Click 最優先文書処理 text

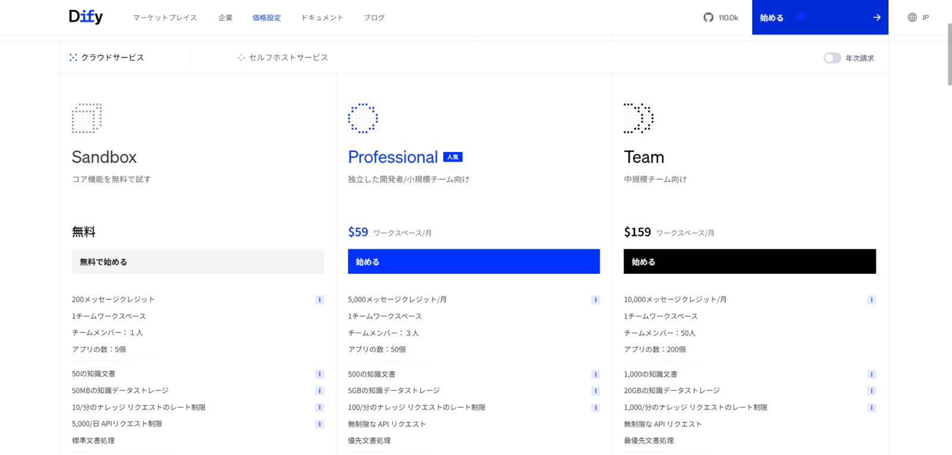(649, 441)
